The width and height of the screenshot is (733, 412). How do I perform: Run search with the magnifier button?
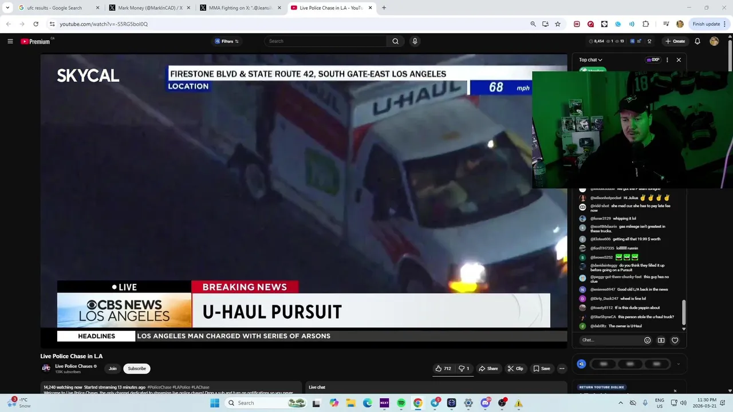click(395, 41)
